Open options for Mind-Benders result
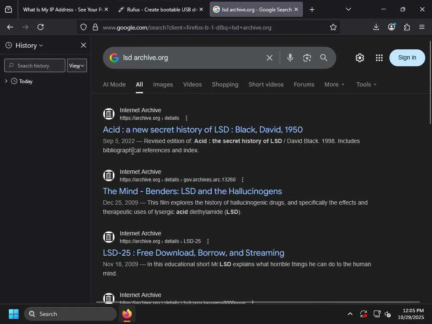The height and width of the screenshot is (324, 432). pos(243,180)
